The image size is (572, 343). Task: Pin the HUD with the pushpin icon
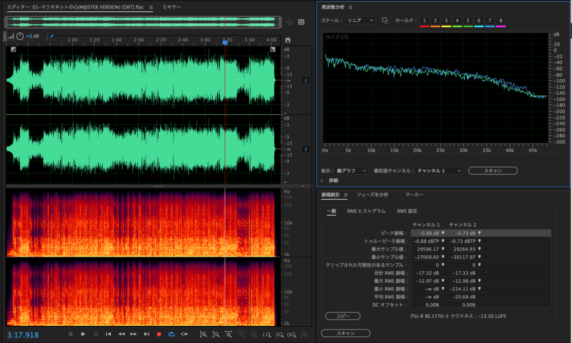(51, 36)
